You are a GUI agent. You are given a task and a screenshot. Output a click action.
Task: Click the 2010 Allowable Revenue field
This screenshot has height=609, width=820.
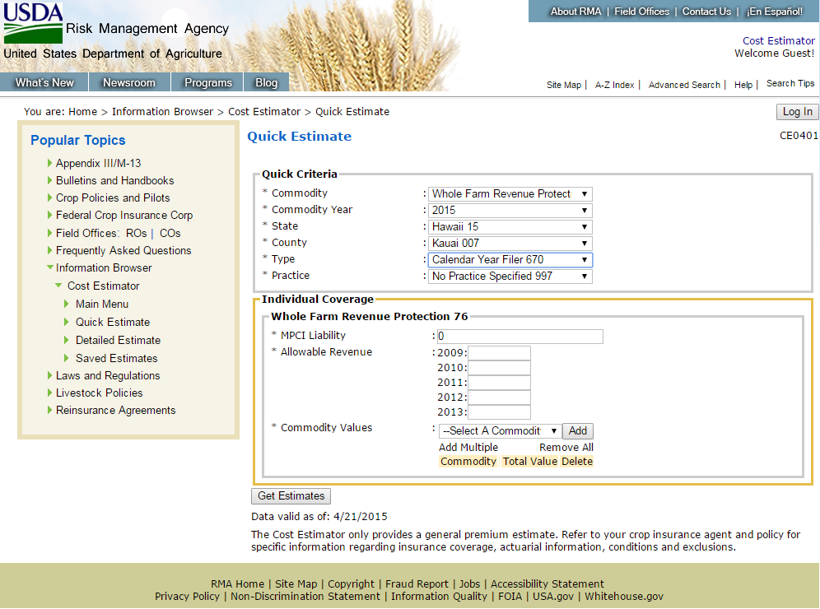click(499, 368)
